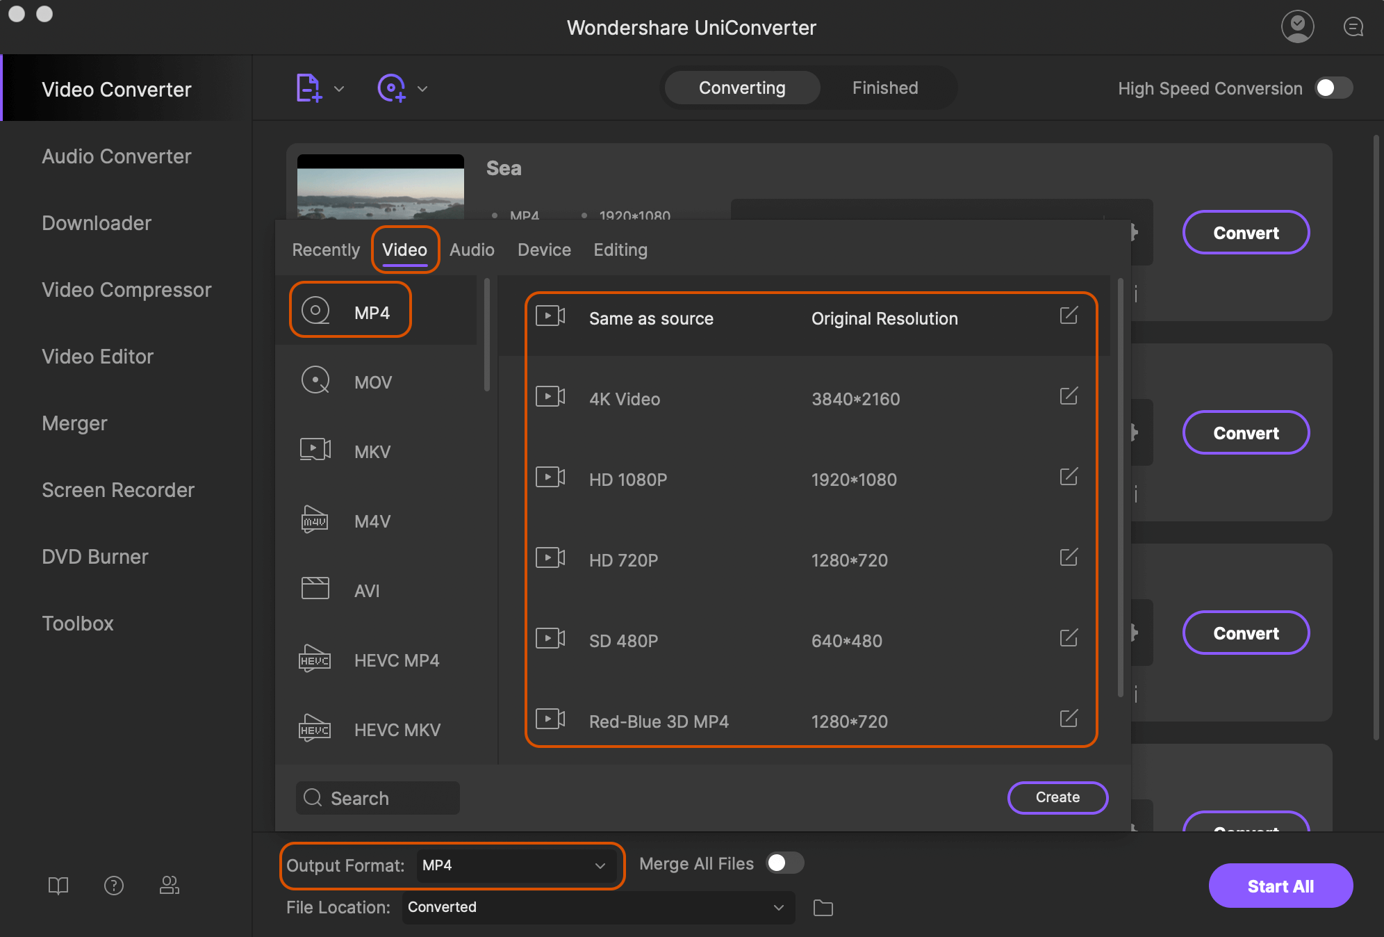
Task: Click the Convert button for Sea
Action: (x=1245, y=232)
